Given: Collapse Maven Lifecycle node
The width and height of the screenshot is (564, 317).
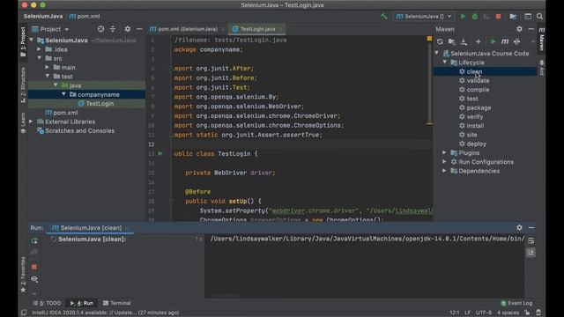Looking at the screenshot, I should [x=445, y=63].
